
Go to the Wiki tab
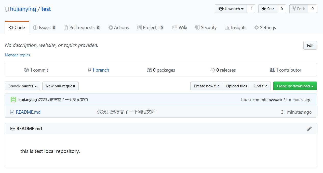tap(180, 28)
